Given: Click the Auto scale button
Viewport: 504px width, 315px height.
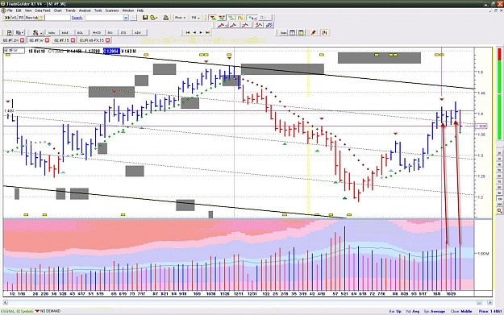Looking at the screenshot, I should click(284, 33).
